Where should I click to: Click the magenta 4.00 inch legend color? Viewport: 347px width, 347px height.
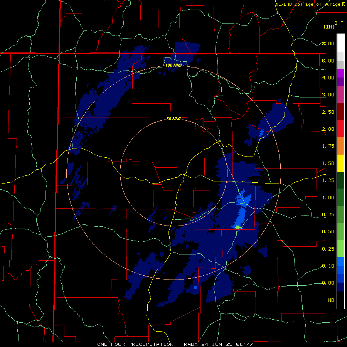click(x=340, y=73)
